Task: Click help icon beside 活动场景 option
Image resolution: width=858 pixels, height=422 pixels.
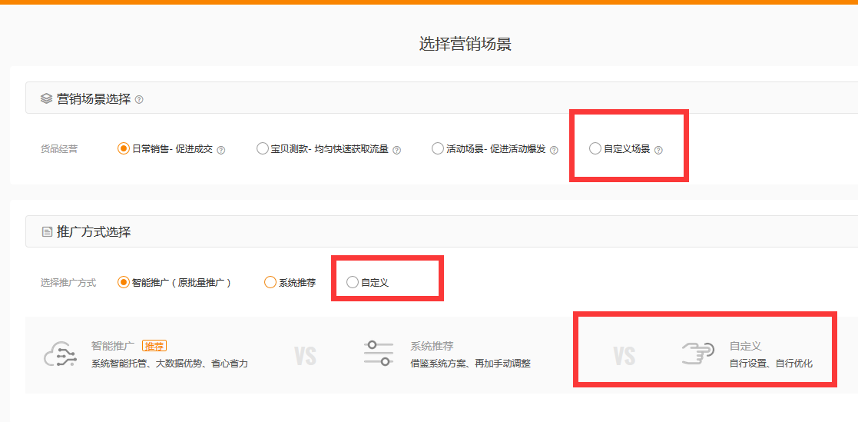Action: tap(554, 149)
